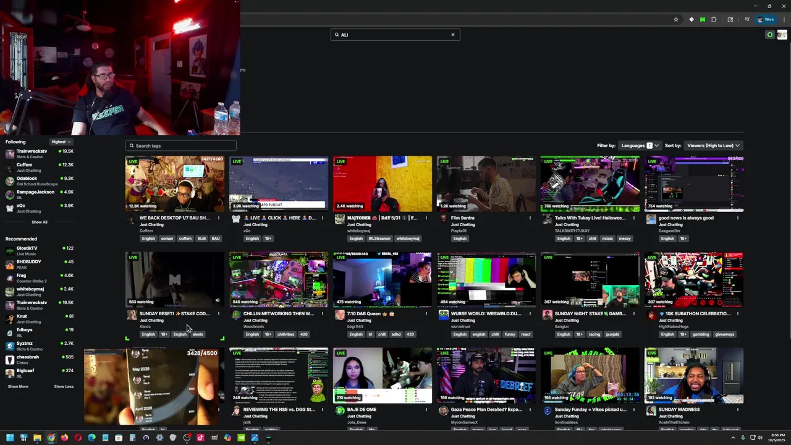Mute the hovered SUNDAY RESET stream preview
Image resolution: width=791 pixels, height=445 pixels.
[217, 301]
